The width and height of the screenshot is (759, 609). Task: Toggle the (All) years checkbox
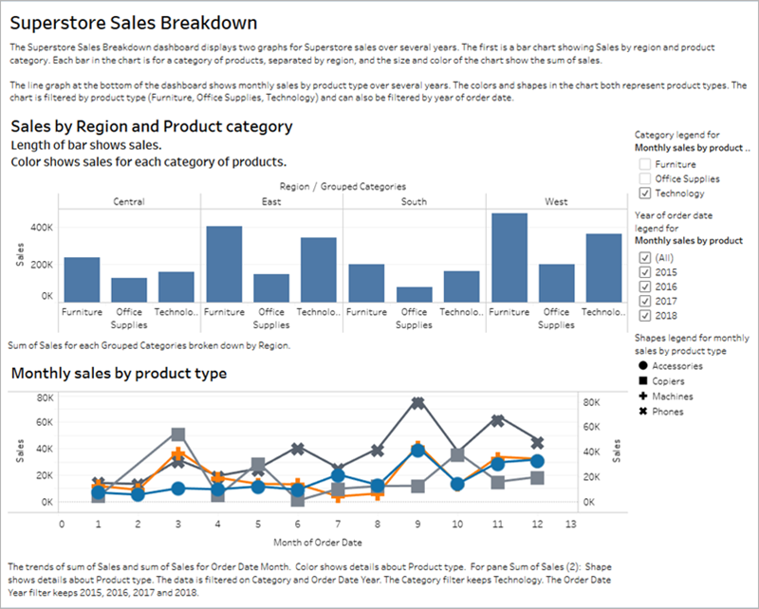644,257
